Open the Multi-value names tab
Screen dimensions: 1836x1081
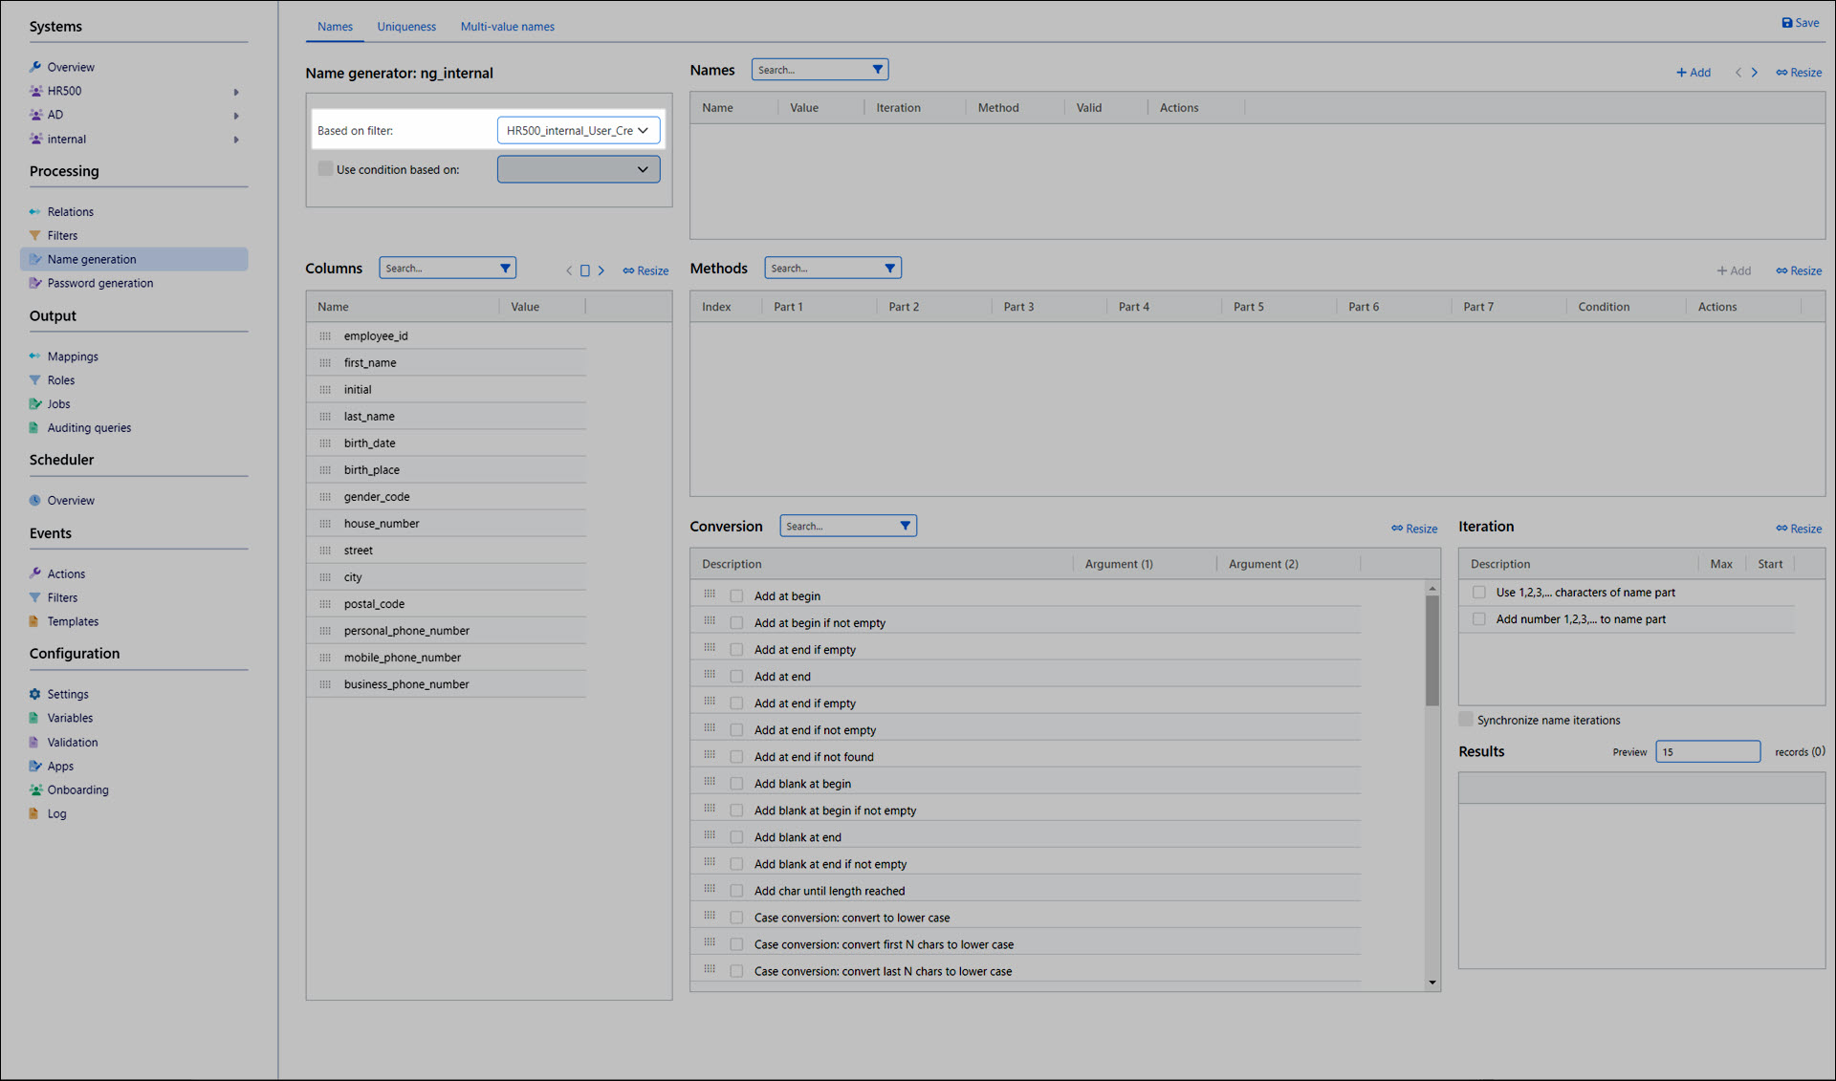point(507,27)
